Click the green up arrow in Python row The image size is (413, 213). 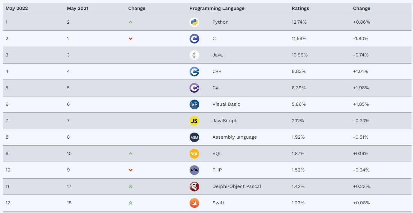coord(131,22)
